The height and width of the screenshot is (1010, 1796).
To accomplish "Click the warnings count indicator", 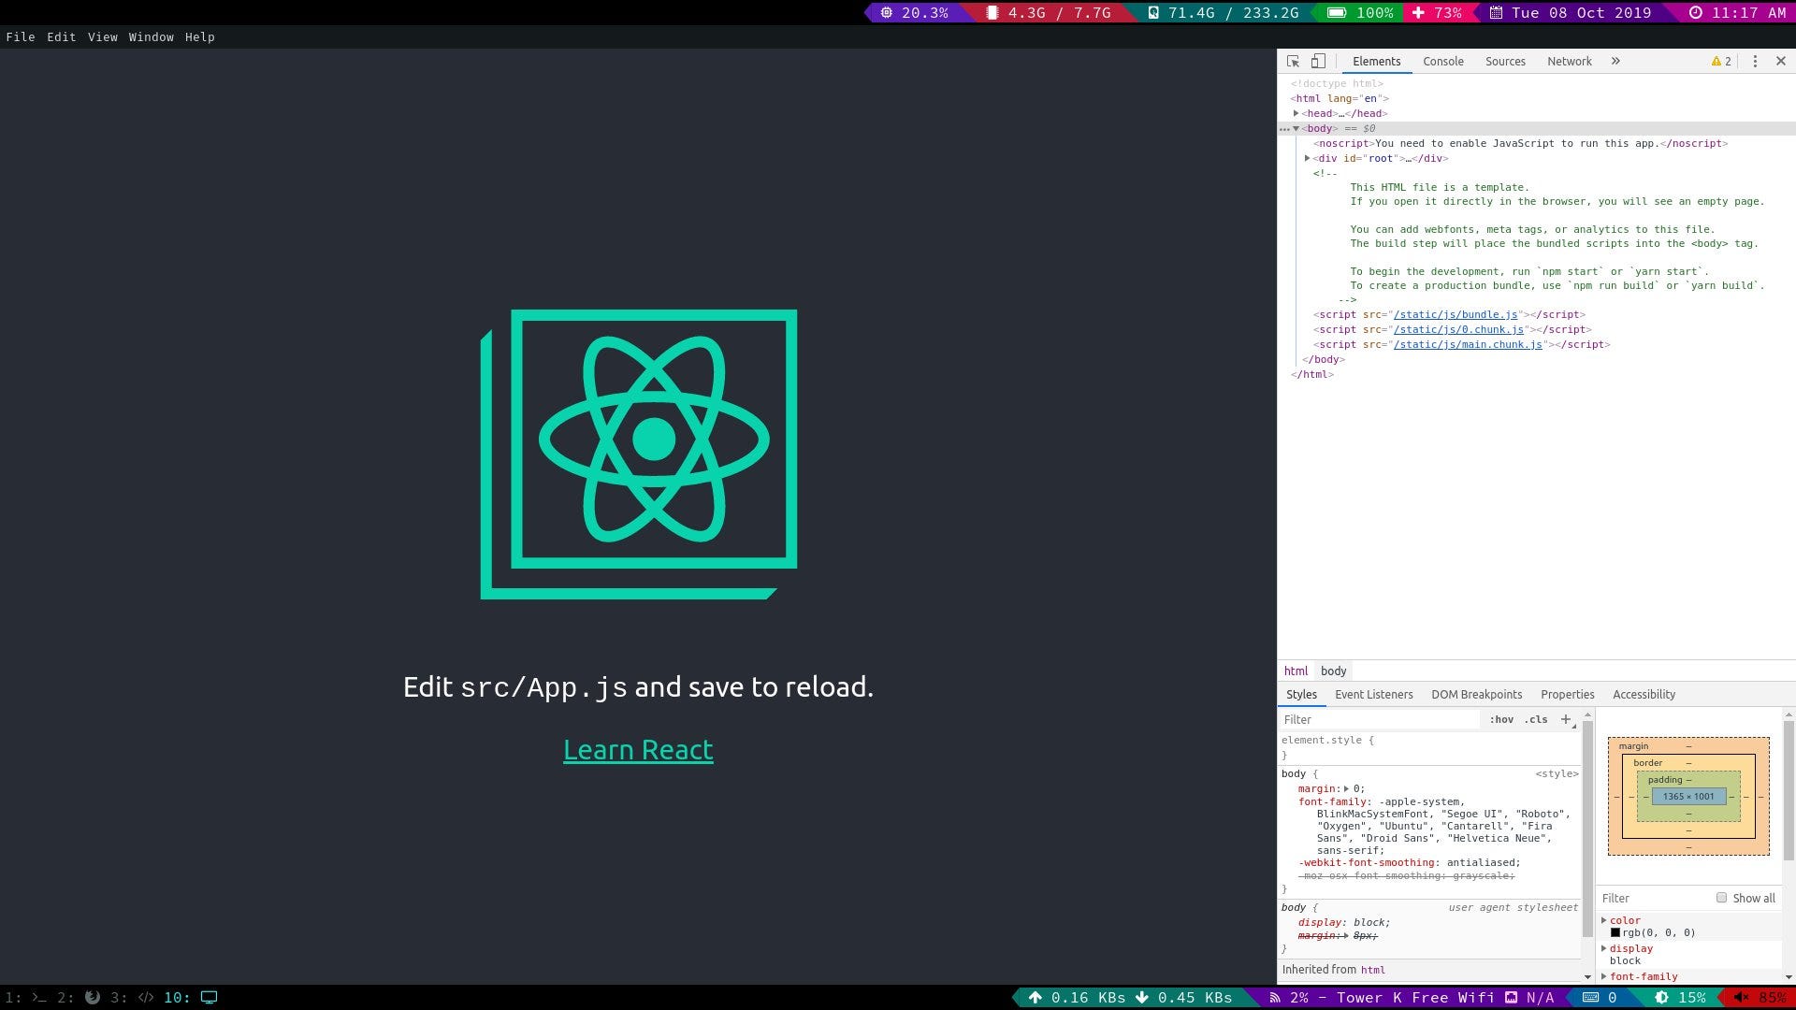I will [1721, 62].
